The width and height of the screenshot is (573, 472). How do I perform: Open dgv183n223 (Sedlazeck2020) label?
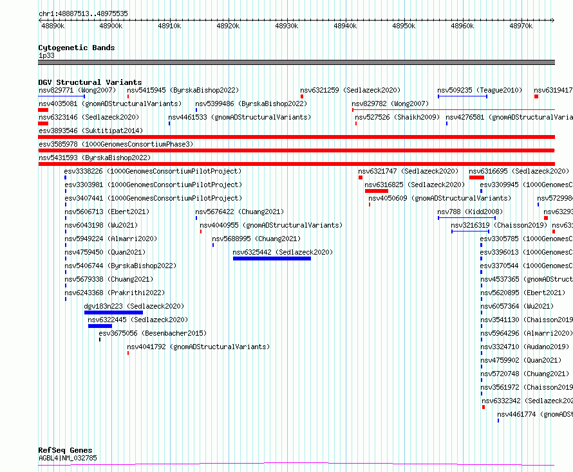[x=134, y=306]
